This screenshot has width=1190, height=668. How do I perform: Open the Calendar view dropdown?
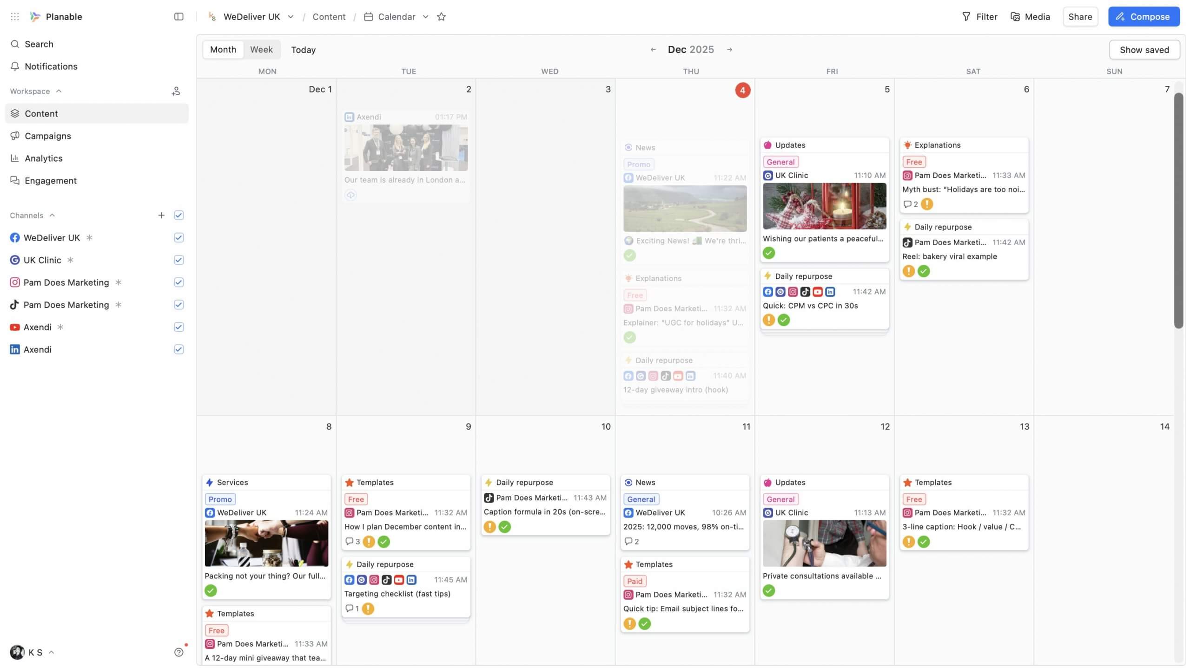[x=425, y=16]
